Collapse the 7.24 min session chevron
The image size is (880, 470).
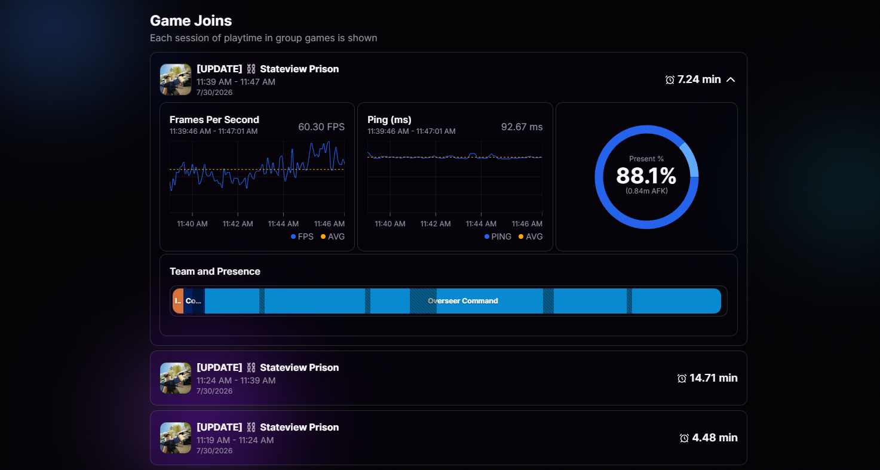pyautogui.click(x=731, y=79)
